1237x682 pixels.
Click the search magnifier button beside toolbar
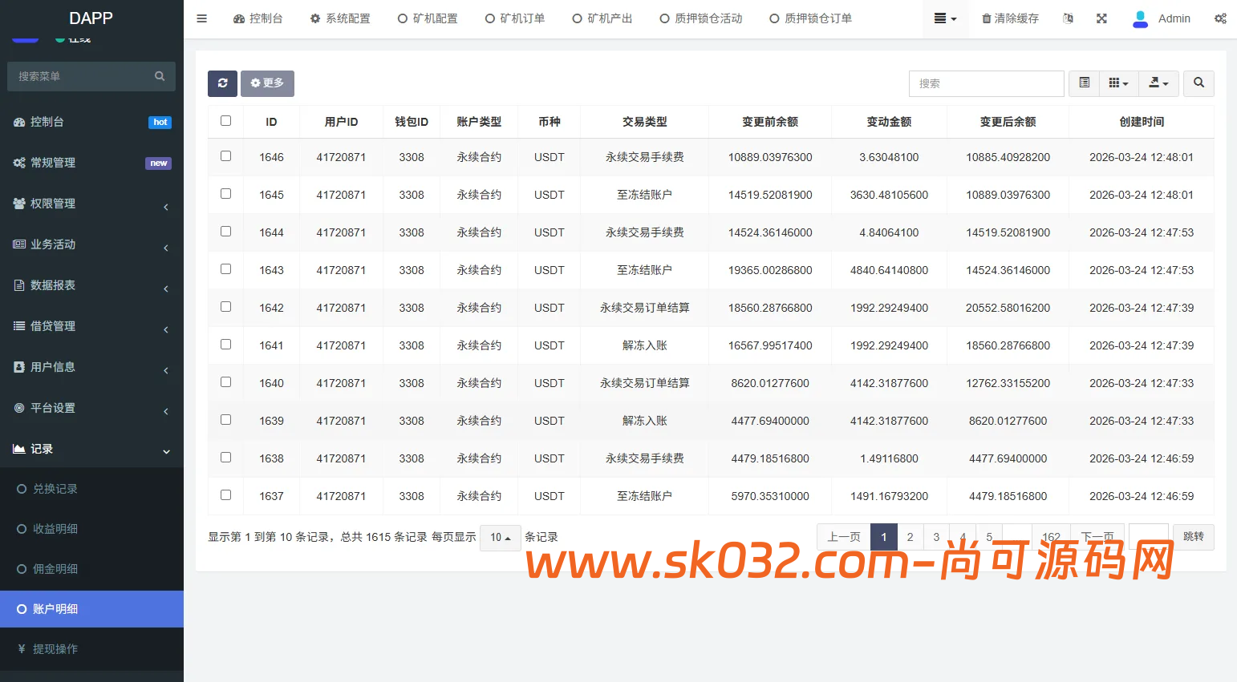(x=1198, y=83)
